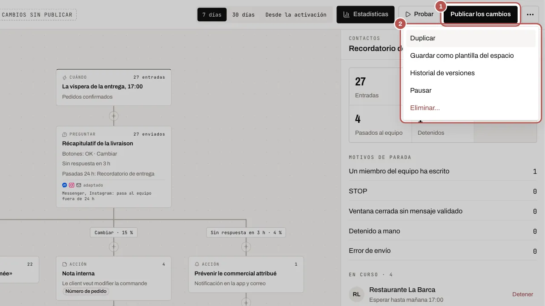Click the email envelope channel icon

click(x=79, y=185)
